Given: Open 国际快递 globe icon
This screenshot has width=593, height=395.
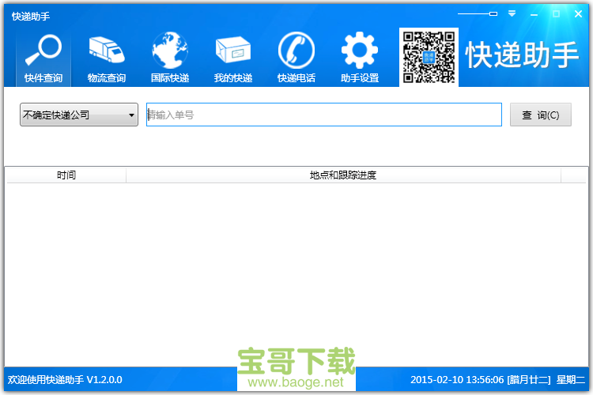Looking at the screenshot, I should pos(170,58).
